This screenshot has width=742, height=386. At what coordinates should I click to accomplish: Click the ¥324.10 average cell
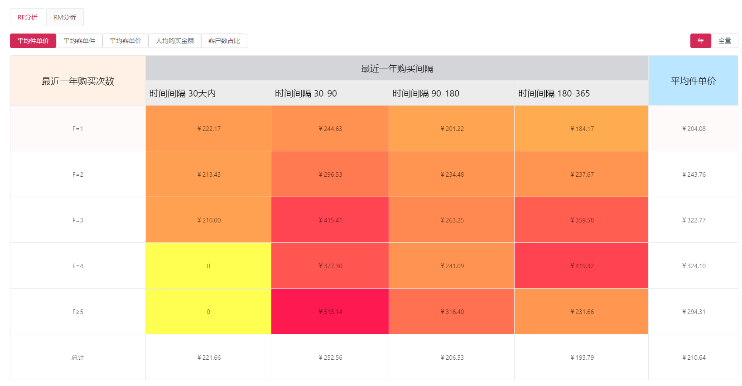[x=693, y=266]
